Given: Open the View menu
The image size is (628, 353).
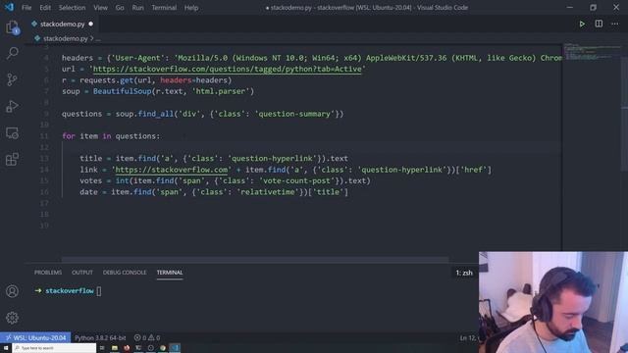Looking at the screenshot, I should pos(100,8).
